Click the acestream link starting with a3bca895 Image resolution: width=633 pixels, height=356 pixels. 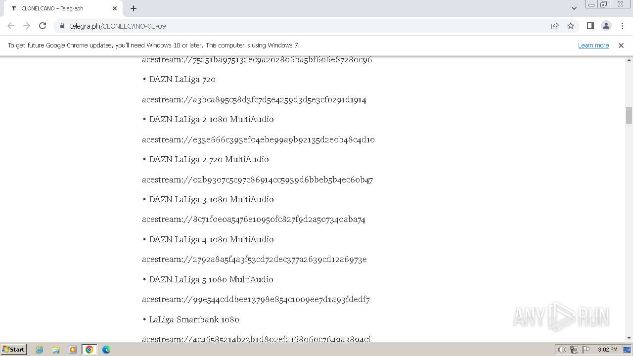(x=254, y=99)
